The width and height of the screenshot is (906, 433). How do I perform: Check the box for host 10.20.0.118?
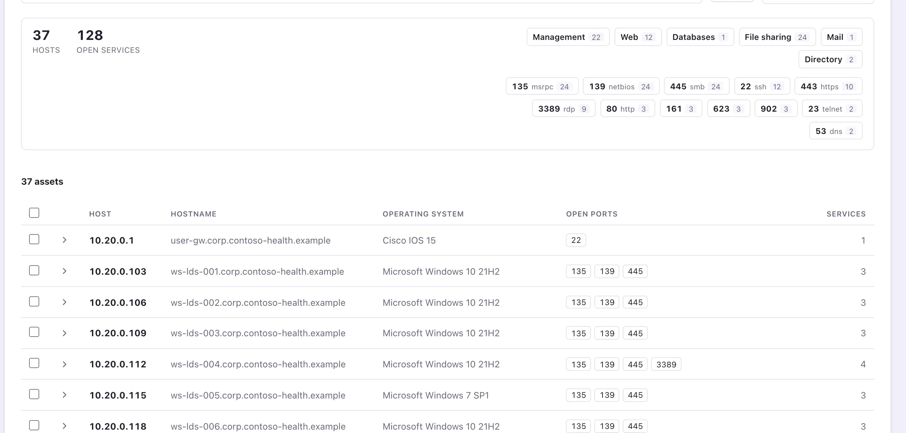[x=34, y=425]
